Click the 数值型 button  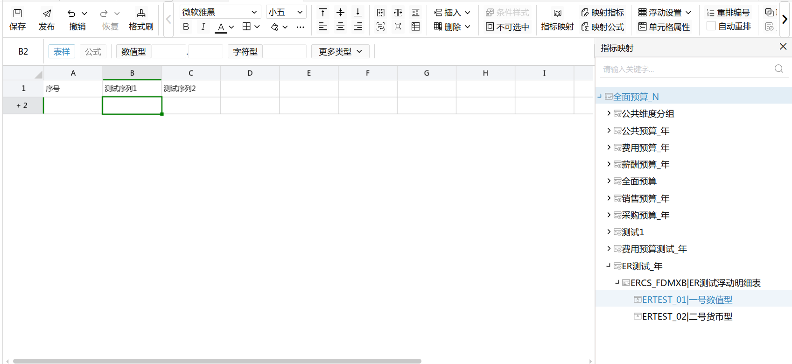coord(133,52)
